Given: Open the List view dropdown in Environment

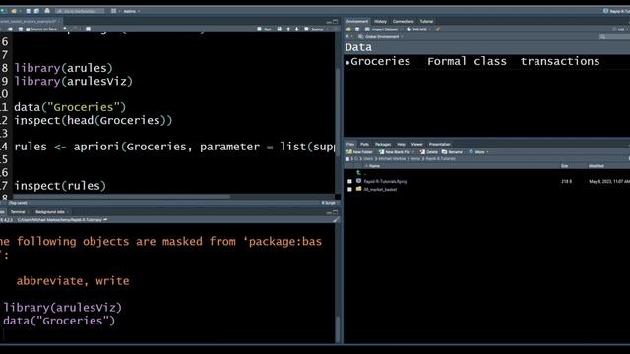Looking at the screenshot, I should [x=621, y=29].
